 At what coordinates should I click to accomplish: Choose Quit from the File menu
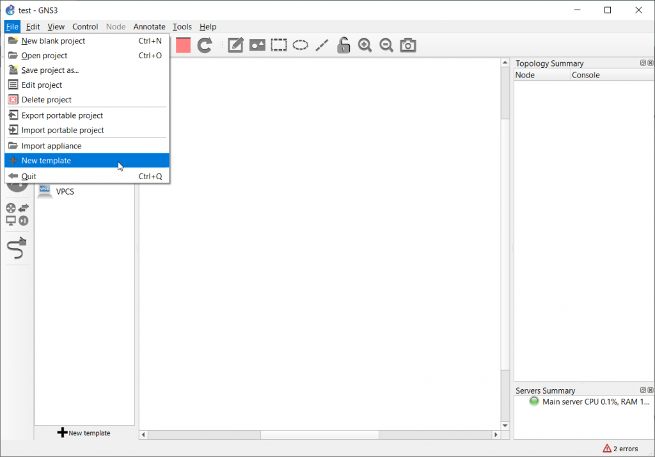87,177
